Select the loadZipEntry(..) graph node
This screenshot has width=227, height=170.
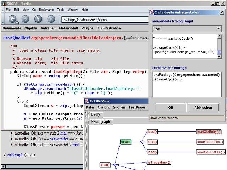tap(209, 131)
